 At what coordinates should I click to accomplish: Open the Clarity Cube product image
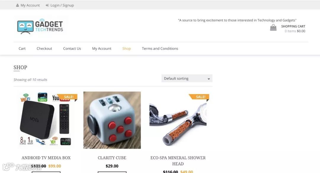(112, 120)
